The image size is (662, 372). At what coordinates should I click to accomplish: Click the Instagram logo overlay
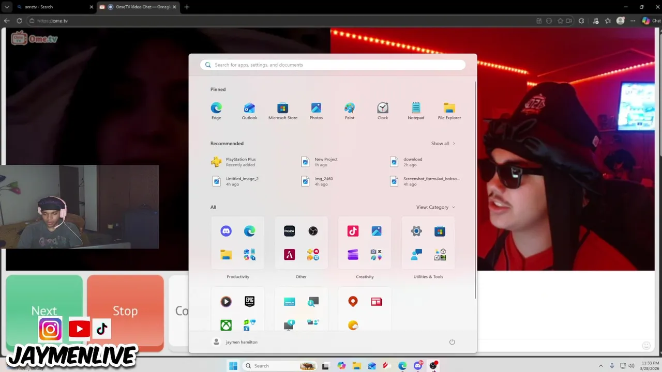(50, 329)
